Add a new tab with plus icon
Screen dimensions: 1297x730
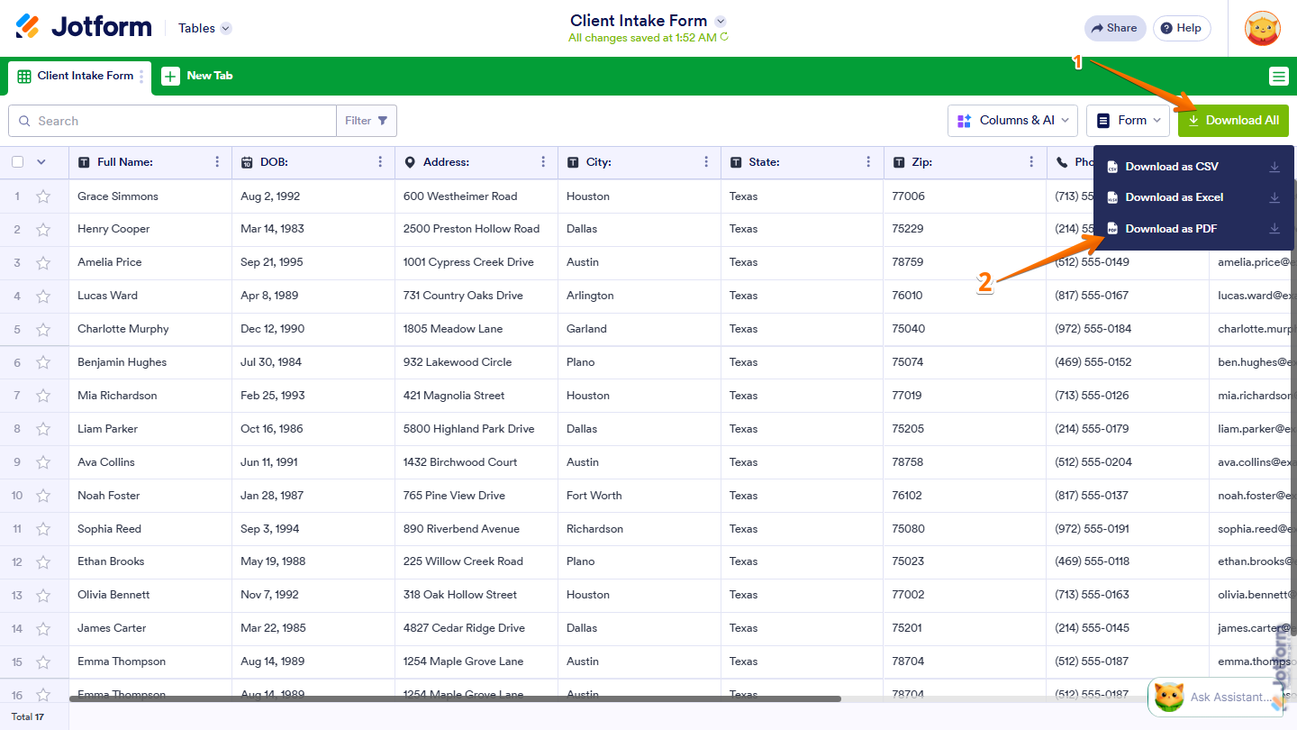tap(170, 76)
